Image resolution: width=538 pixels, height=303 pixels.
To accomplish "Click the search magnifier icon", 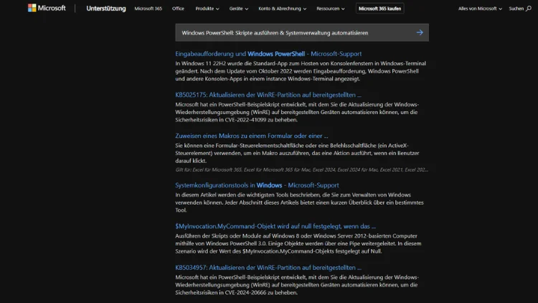I will point(529,8).
